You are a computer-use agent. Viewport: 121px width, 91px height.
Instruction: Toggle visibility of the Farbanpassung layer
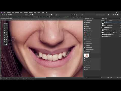(x=120, y=24)
